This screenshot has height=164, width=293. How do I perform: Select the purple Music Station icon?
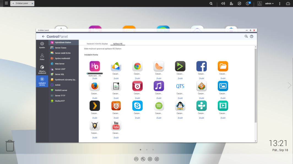(x=159, y=86)
